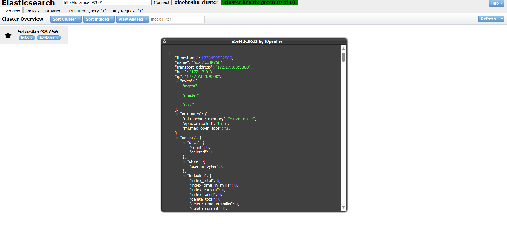
Task: Click node name 5dac4cc38756
Action: coord(38,32)
